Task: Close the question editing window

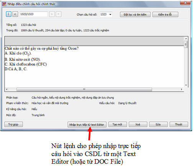Action: pos(186,3)
